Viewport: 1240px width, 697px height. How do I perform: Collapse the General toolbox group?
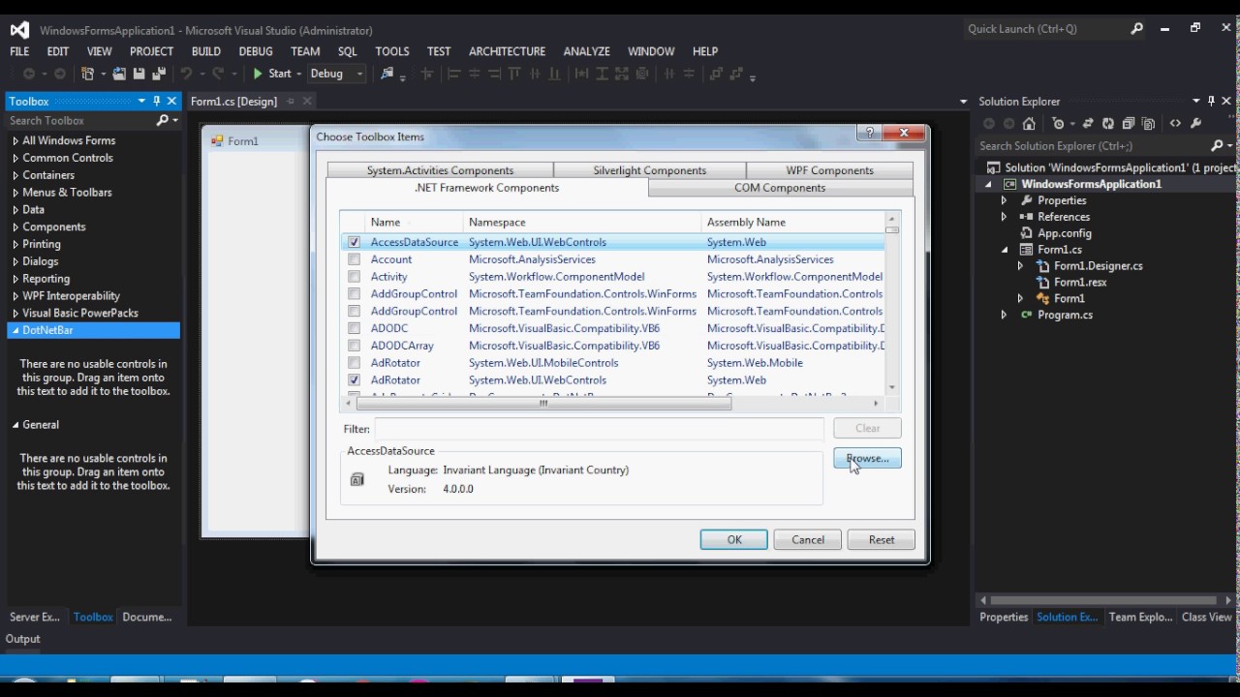(15, 425)
